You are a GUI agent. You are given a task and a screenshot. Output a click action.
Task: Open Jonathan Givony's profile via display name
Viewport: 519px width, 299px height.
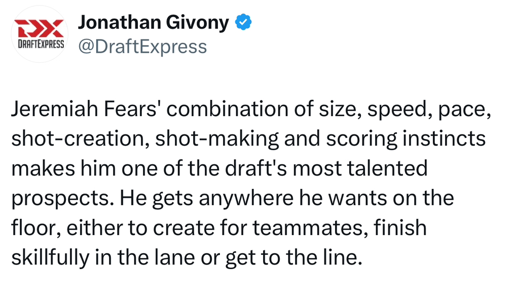[x=153, y=23]
